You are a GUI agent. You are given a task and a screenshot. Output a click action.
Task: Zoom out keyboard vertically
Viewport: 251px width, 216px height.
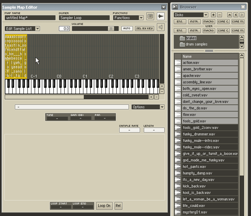[162, 92]
